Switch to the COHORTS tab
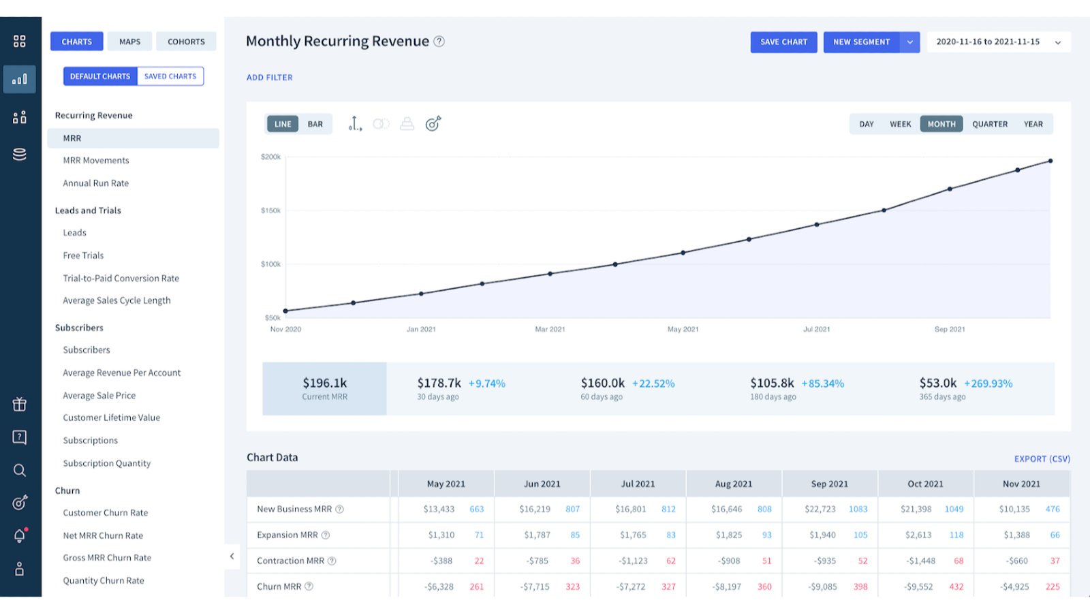This screenshot has width=1090, height=613. click(186, 42)
